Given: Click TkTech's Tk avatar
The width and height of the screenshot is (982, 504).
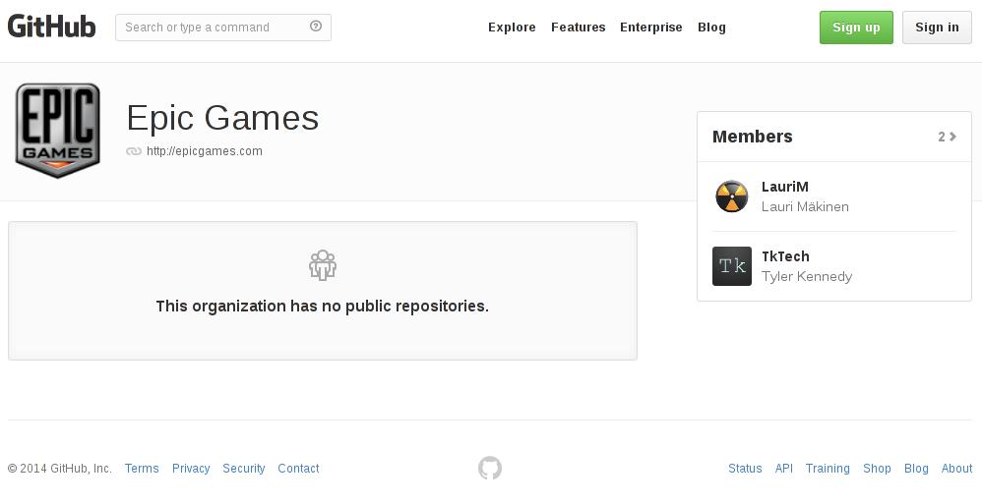Looking at the screenshot, I should pyautogui.click(x=732, y=266).
